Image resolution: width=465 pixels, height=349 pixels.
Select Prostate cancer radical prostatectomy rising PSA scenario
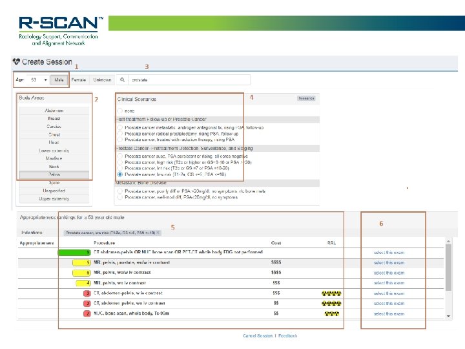point(120,134)
